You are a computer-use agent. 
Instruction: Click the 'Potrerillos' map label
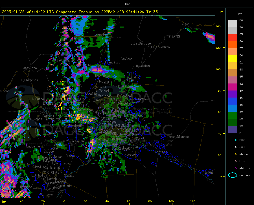point(52,116)
